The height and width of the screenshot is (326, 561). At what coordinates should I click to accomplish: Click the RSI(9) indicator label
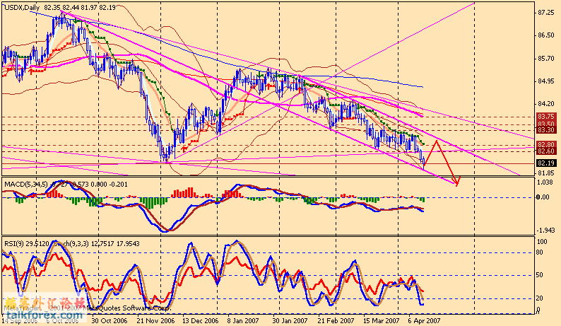14,243
